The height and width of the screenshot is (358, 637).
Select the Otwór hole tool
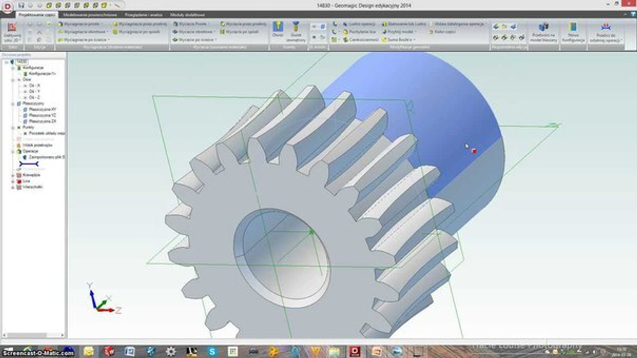point(278,29)
